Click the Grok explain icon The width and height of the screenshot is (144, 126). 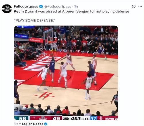click(134, 7)
